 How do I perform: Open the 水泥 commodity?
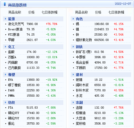coord(79,96)
